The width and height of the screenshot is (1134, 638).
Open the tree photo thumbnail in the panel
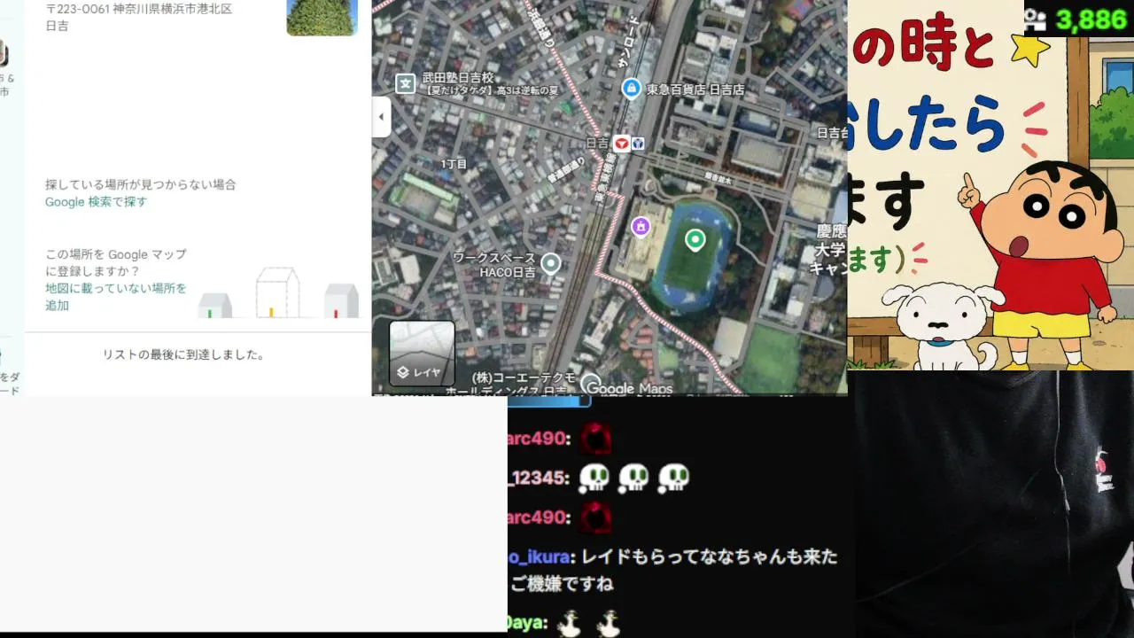click(x=322, y=18)
